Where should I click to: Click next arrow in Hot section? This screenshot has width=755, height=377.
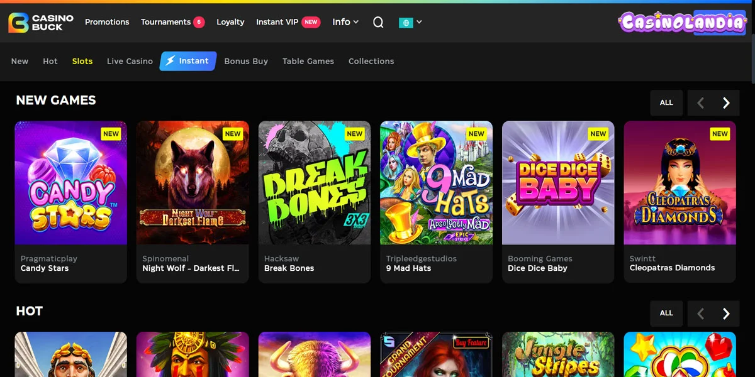pyautogui.click(x=727, y=313)
